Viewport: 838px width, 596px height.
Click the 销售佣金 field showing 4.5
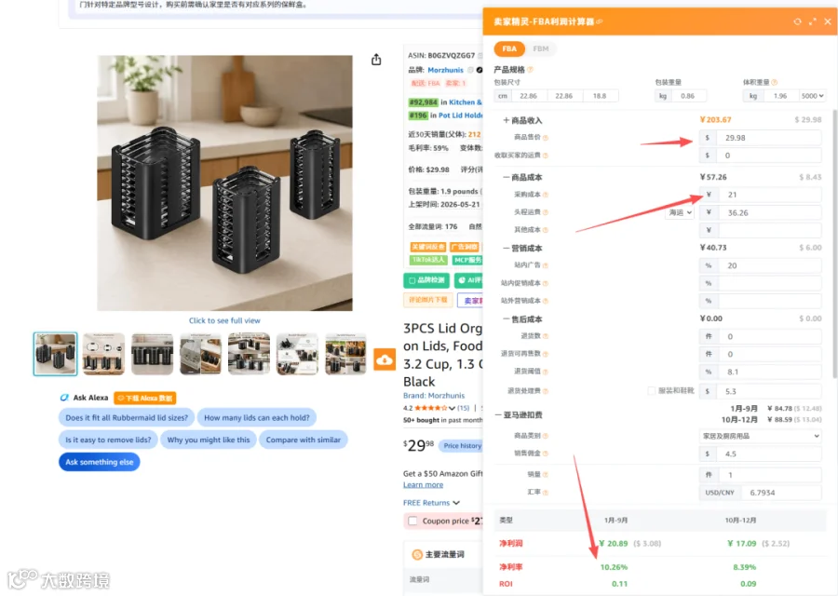768,454
